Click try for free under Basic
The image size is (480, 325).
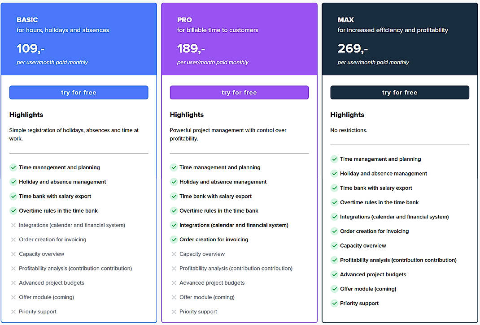pos(79,92)
